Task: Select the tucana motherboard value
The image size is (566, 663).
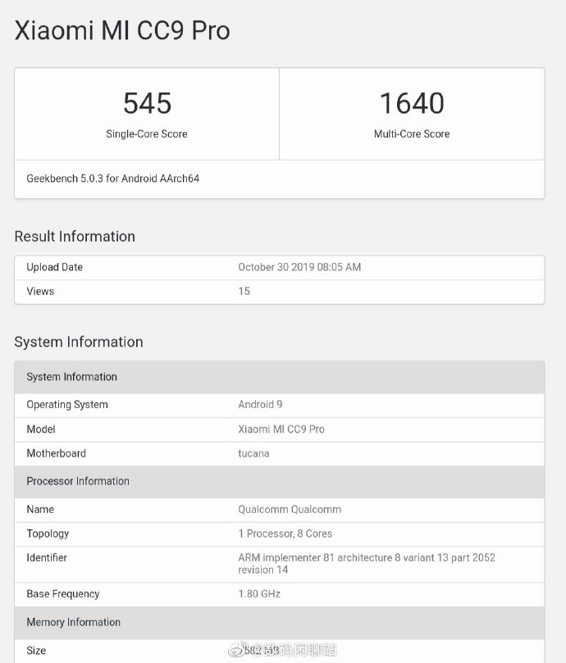Action: pos(253,453)
